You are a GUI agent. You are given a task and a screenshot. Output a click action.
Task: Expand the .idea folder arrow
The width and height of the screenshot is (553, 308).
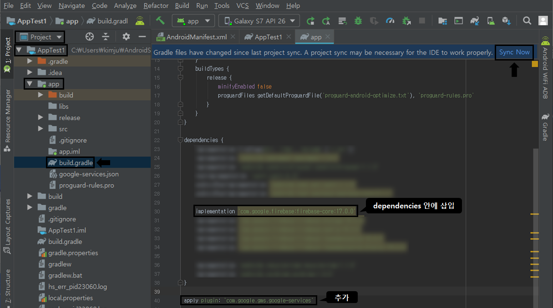tap(30, 72)
